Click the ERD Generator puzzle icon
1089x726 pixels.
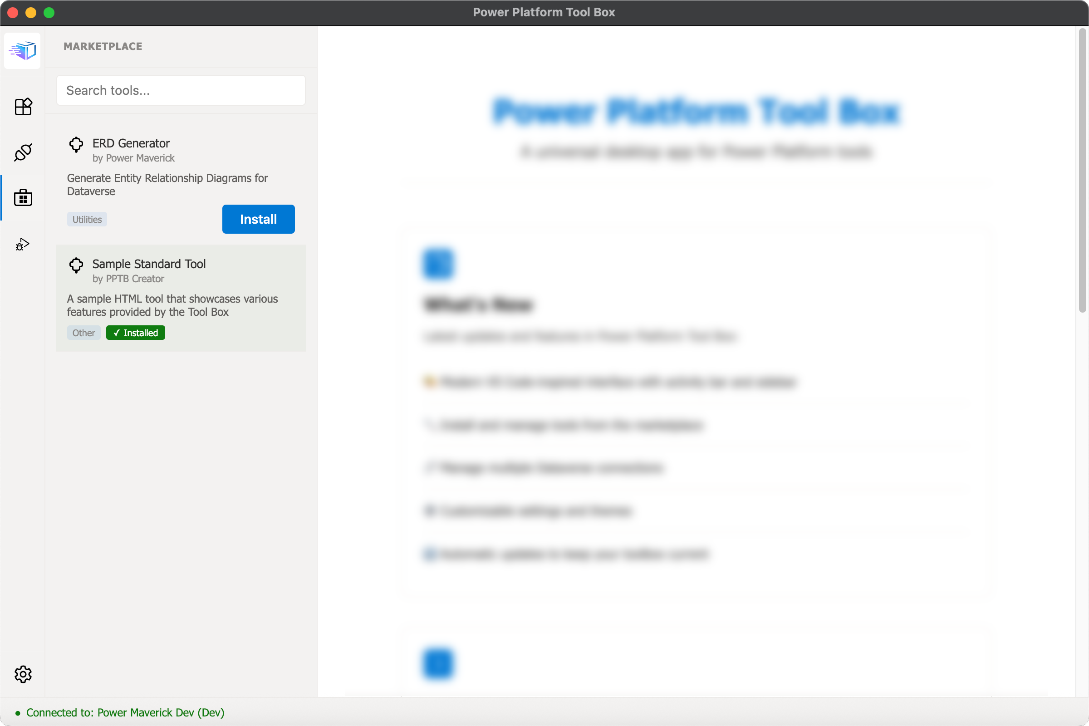[76, 145]
